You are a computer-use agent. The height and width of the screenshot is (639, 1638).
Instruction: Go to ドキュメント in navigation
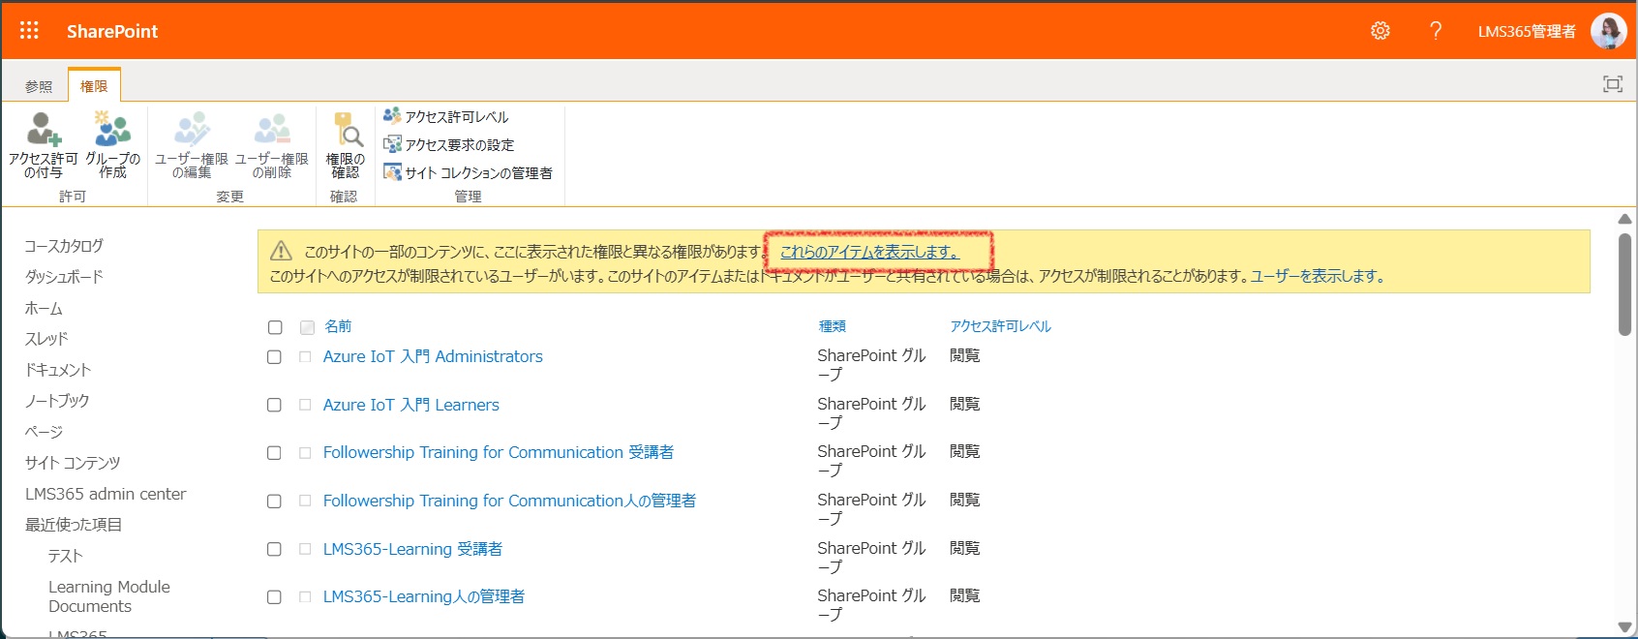point(58,370)
